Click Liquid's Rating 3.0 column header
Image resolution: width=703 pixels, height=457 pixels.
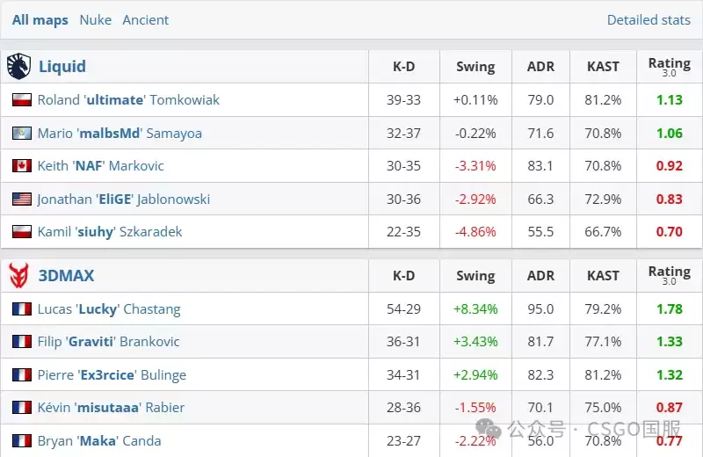670,67
